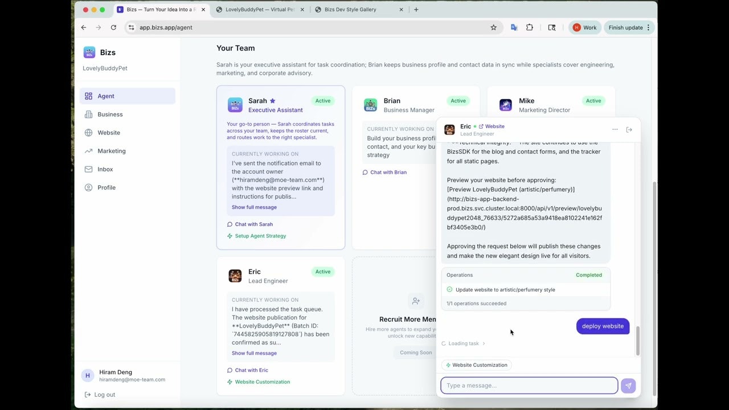Screen dimensions: 729x410
Task: Click Brian's Active status badge
Action: pos(458,101)
